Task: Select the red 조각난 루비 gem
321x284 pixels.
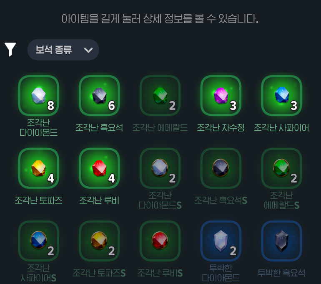Action: click(x=99, y=168)
